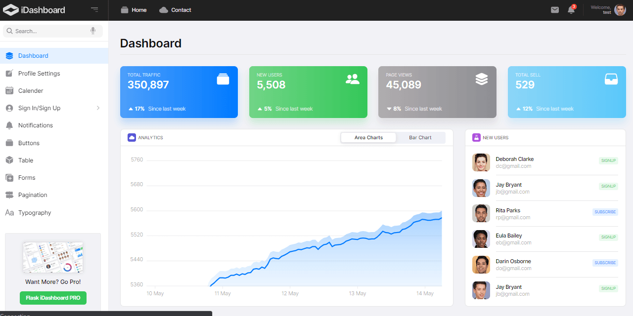
Task: Open the Buttons page
Action: point(54,143)
